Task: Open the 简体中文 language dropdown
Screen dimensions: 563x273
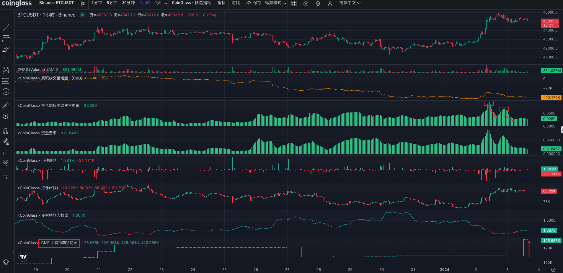Action: [x=350, y=3]
